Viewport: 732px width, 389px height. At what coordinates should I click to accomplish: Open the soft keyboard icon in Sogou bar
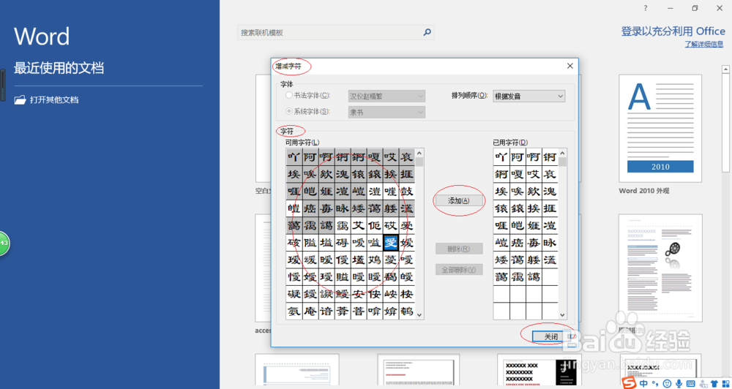point(691,383)
